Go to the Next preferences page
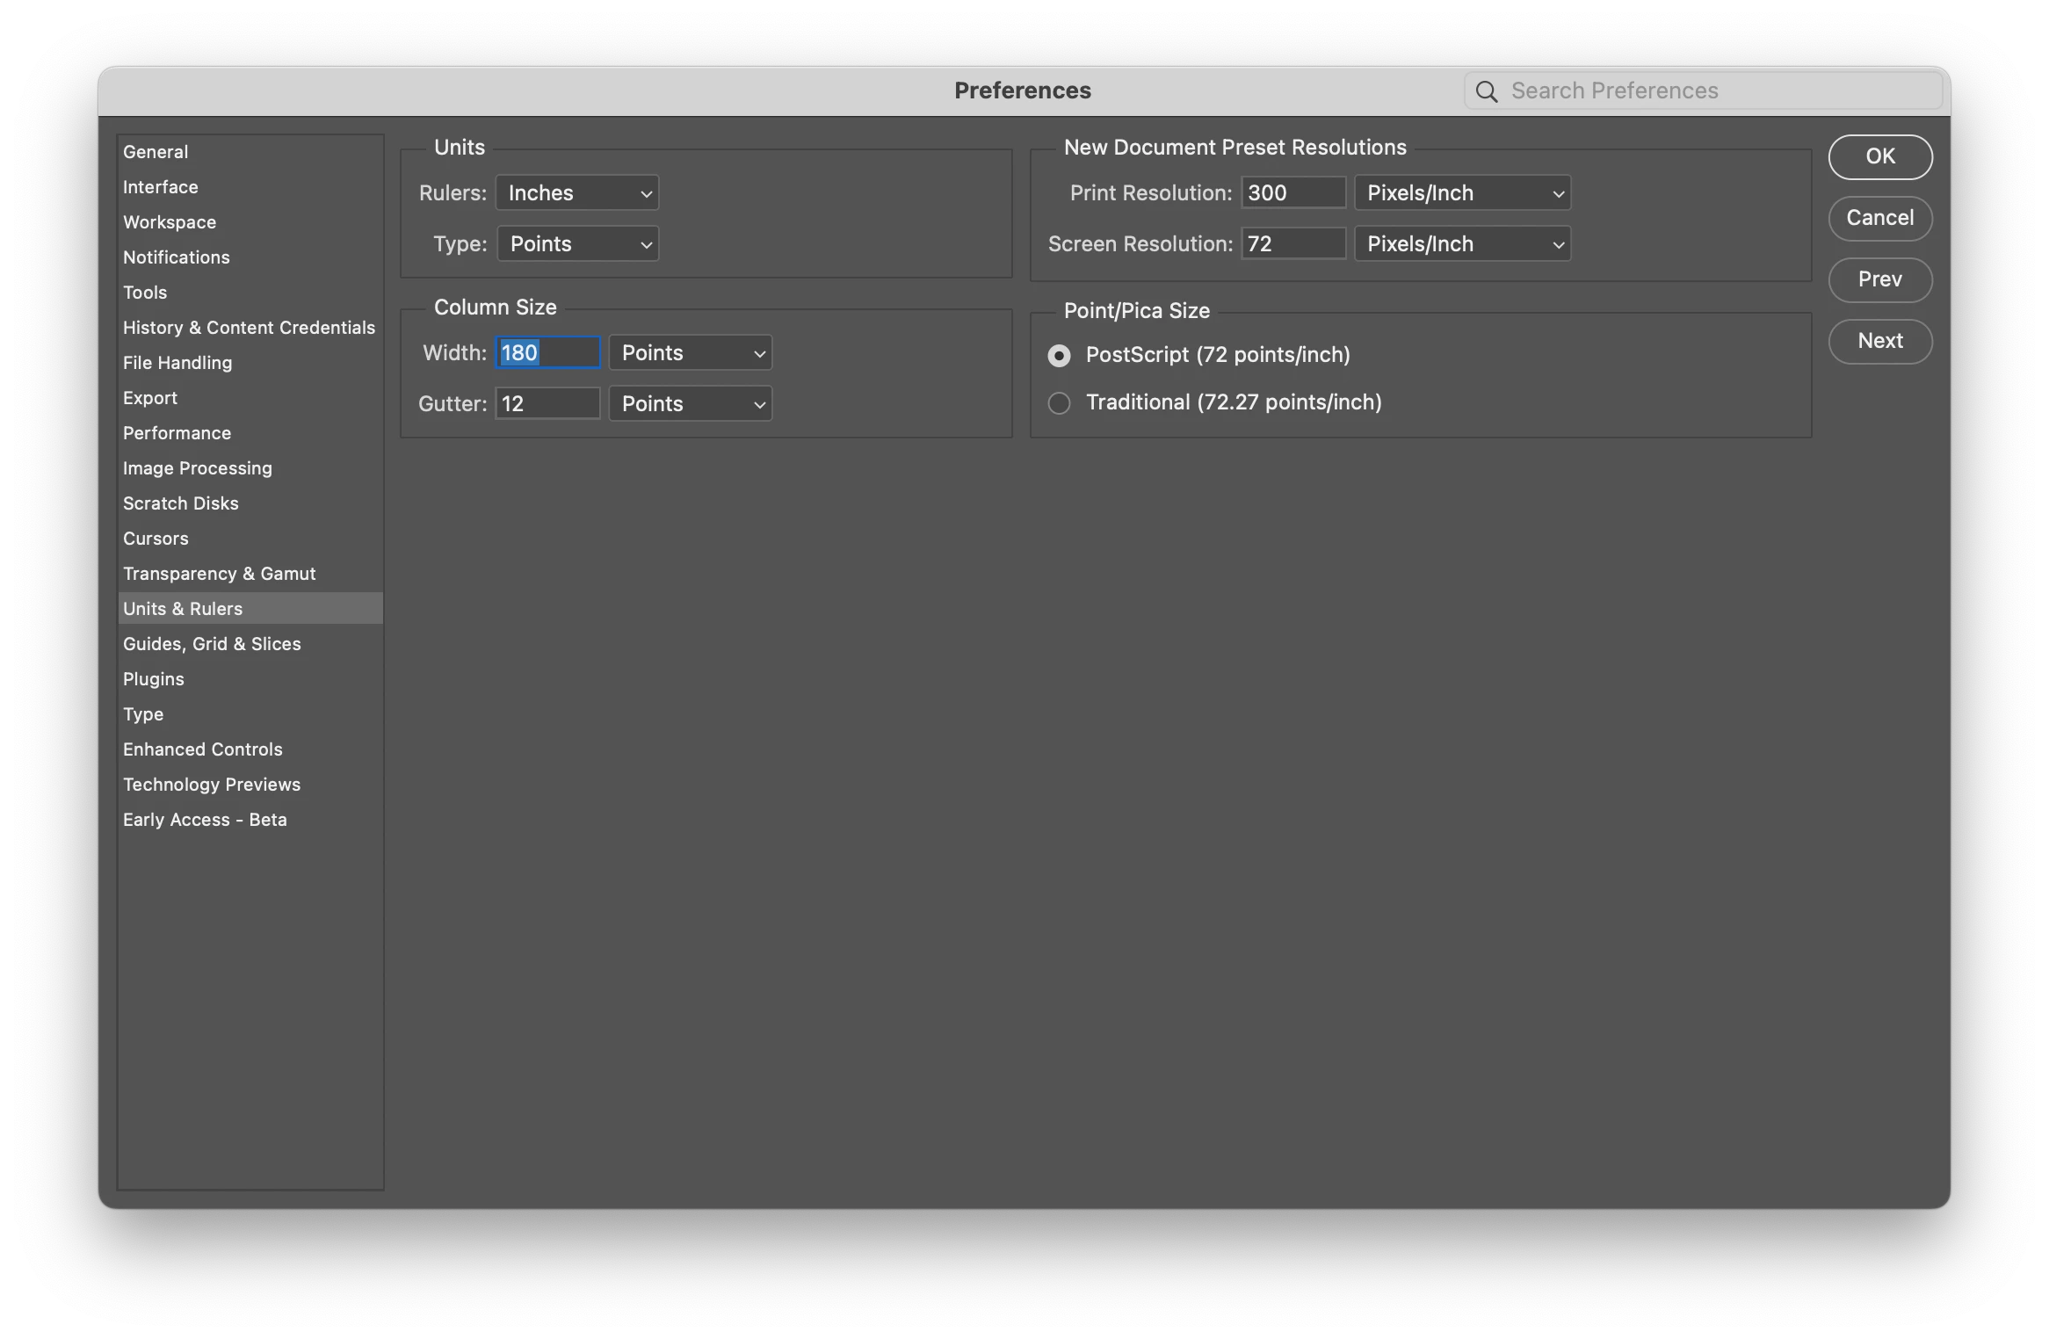Viewport: 2049px width, 1339px height. click(x=1879, y=341)
